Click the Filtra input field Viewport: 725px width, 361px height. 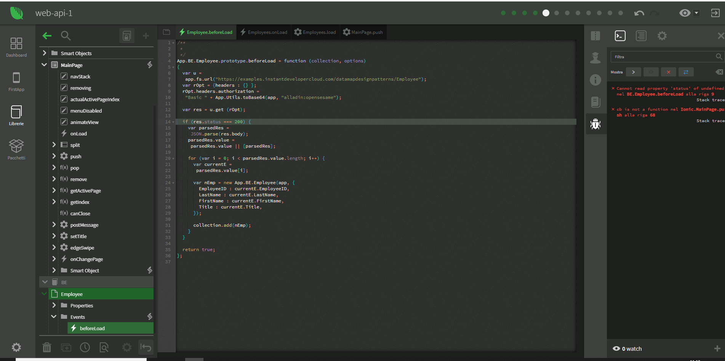tap(667, 57)
